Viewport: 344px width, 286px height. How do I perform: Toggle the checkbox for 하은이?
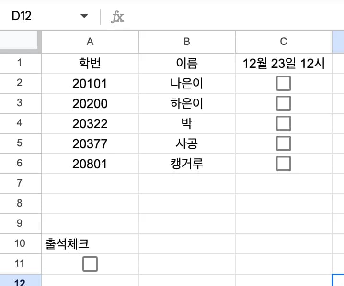coord(284,103)
